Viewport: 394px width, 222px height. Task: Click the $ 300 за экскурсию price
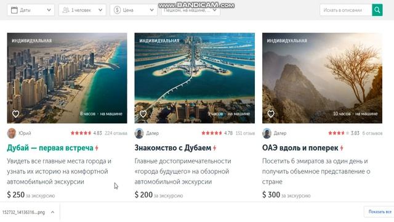(x=286, y=195)
